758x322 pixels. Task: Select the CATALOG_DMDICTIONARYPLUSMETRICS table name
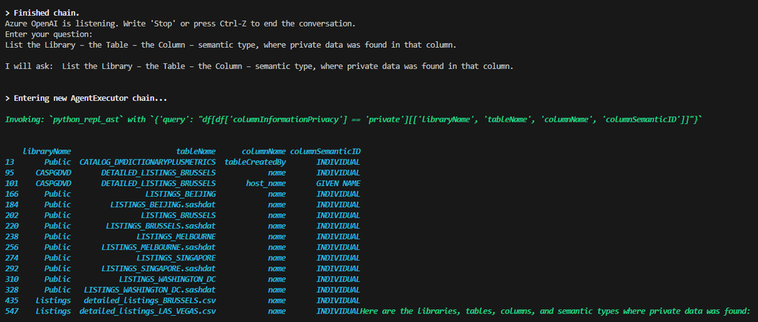point(147,163)
